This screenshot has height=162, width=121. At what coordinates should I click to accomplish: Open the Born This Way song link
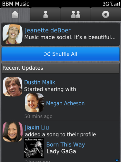(x=66, y=145)
